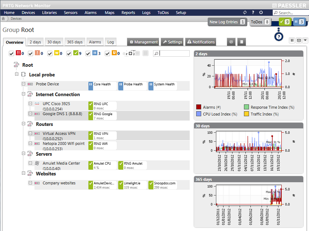
Task: Toggle the red Down sensors filter checkbox
Action: click(x=11, y=53)
